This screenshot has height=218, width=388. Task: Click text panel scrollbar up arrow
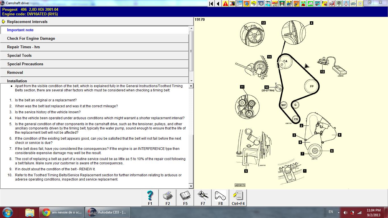pos(191,86)
